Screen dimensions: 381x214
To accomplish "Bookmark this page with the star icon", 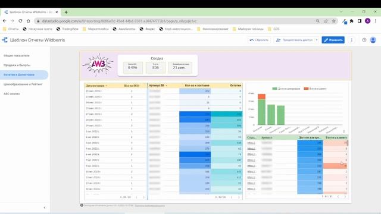I will pyautogui.click(x=334, y=21).
